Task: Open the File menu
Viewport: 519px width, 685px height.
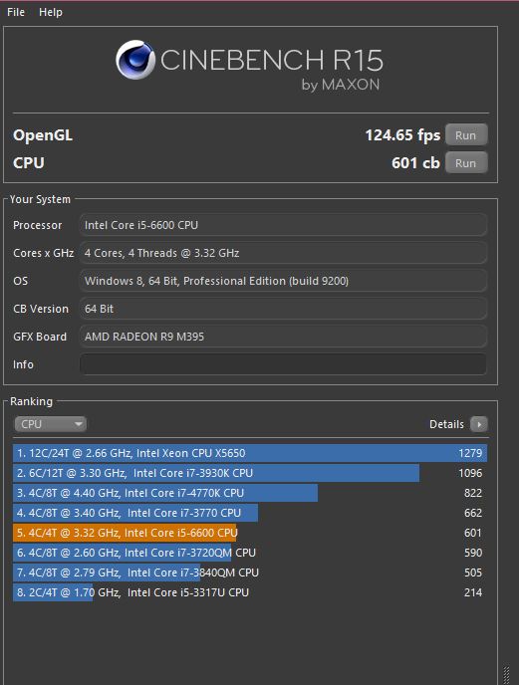Action: (16, 12)
